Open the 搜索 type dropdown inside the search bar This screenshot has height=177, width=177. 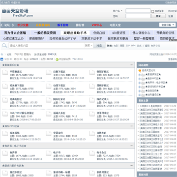coord(88,46)
